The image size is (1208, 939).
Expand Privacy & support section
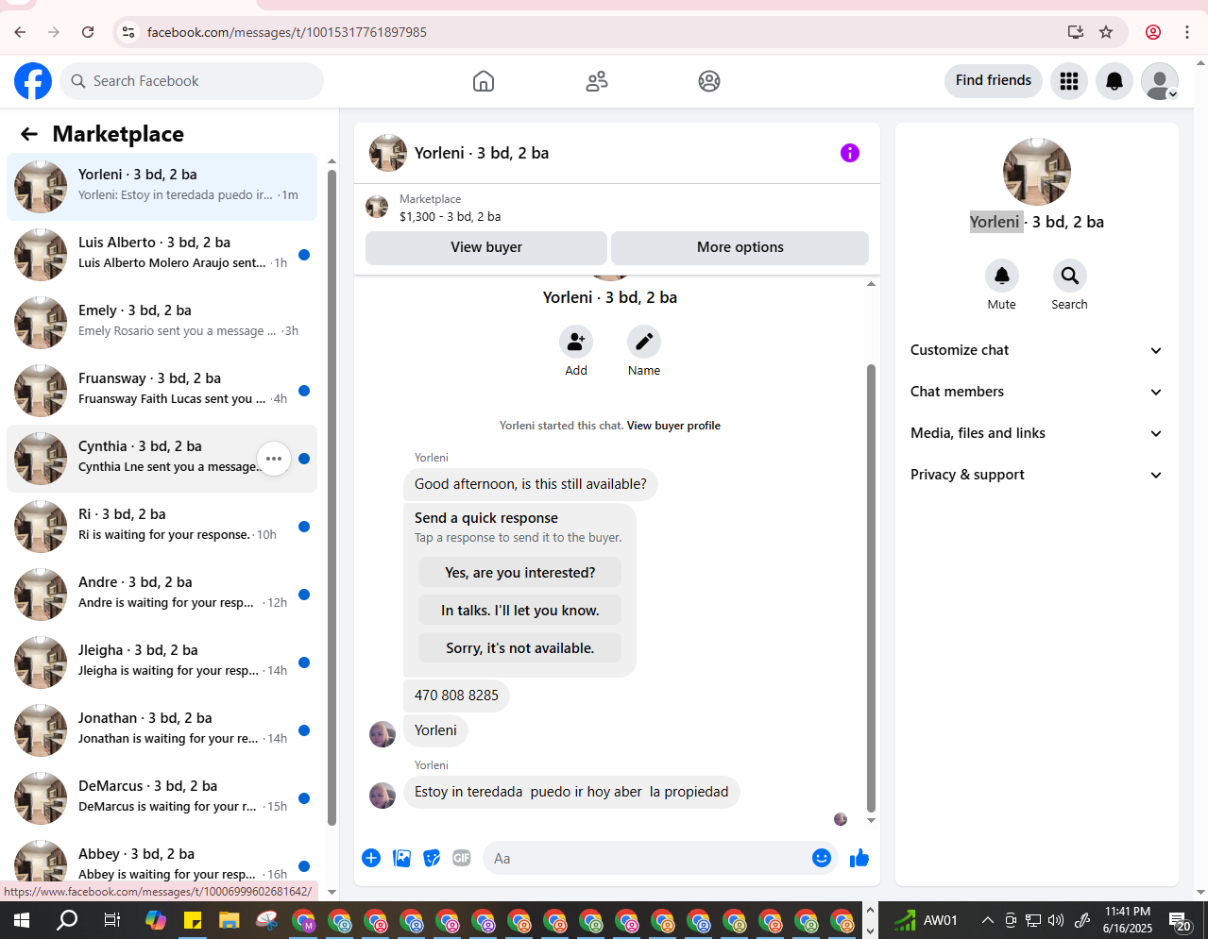click(x=1036, y=475)
